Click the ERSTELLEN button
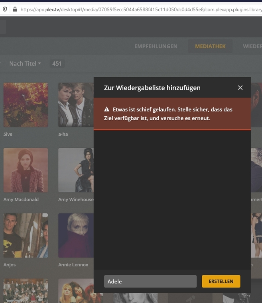 pyautogui.click(x=221, y=281)
